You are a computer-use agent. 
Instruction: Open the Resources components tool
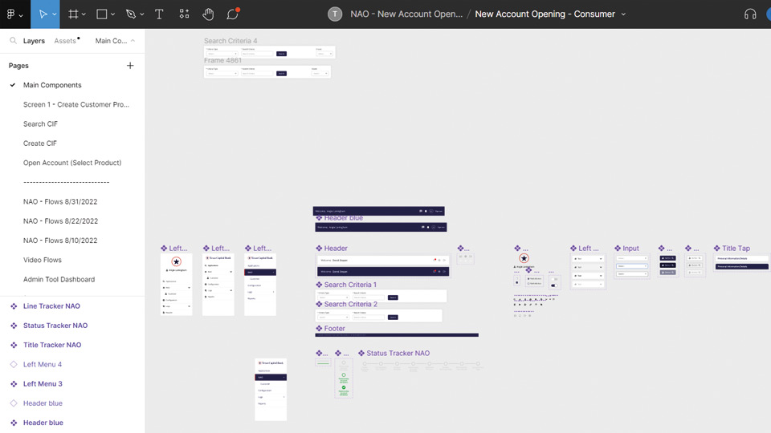pos(184,14)
